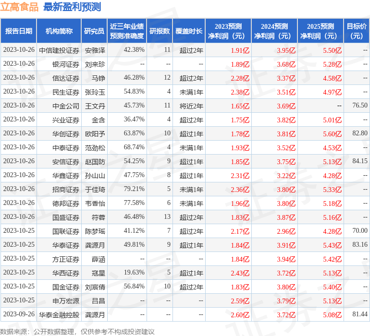Click accuracy value 79.21%
This screenshot has width=370, height=336.
pyautogui.click(x=134, y=189)
